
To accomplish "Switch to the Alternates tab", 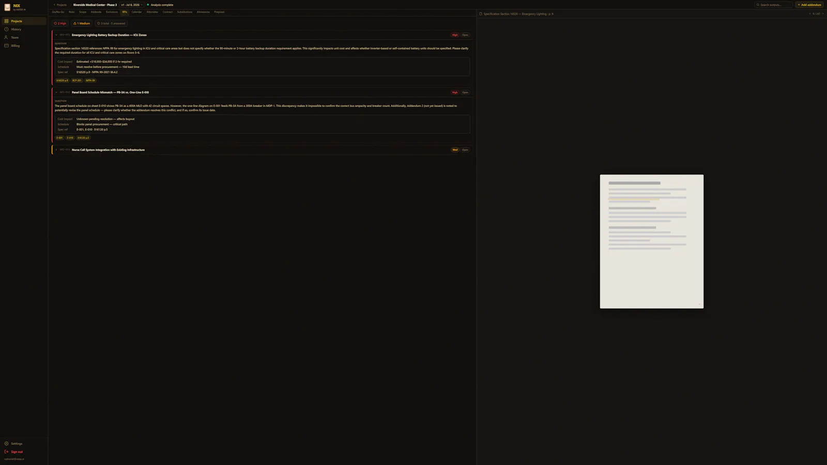I will point(152,12).
